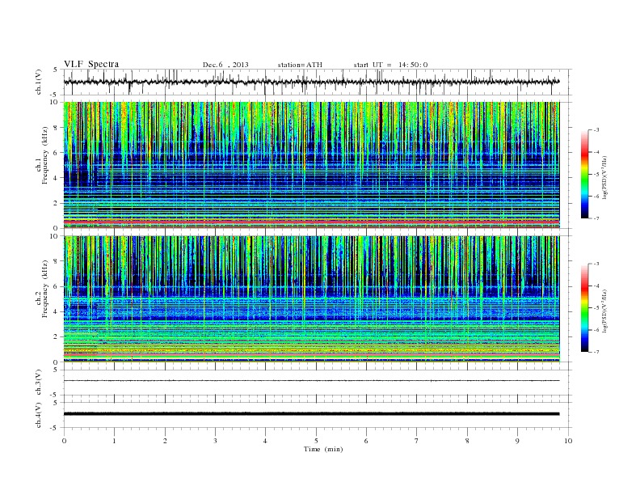Click inside the ch.1 spectrogram panel
The width and height of the screenshot is (640, 495).
[311, 165]
